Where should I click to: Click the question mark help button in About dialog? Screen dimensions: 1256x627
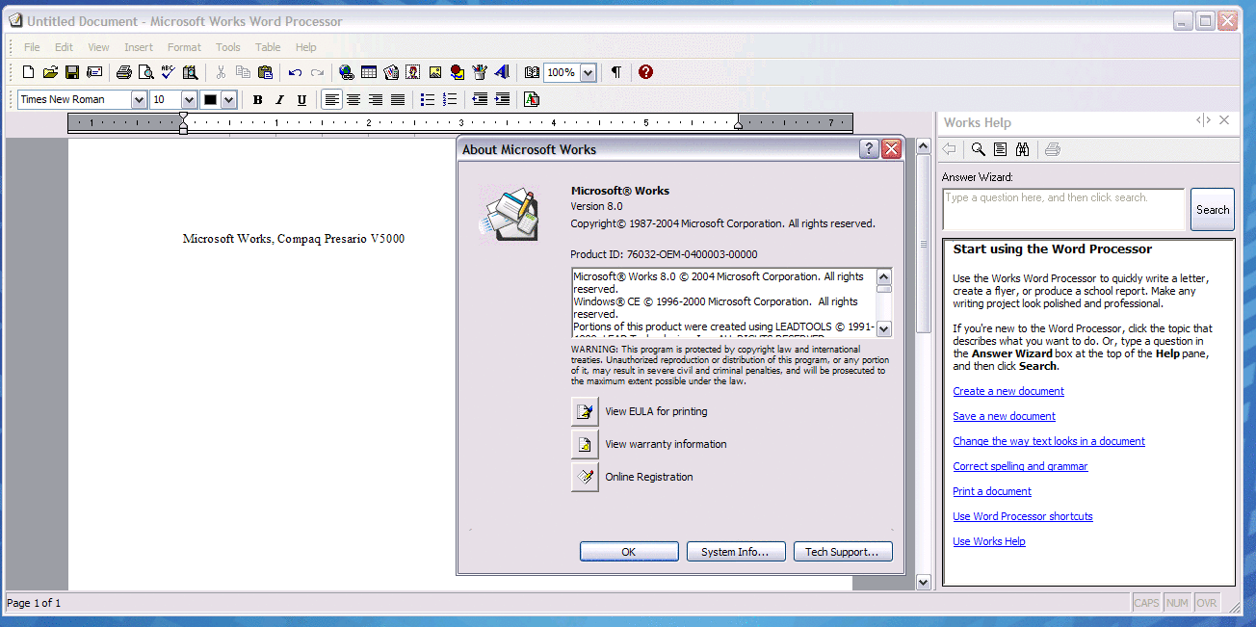pos(869,149)
